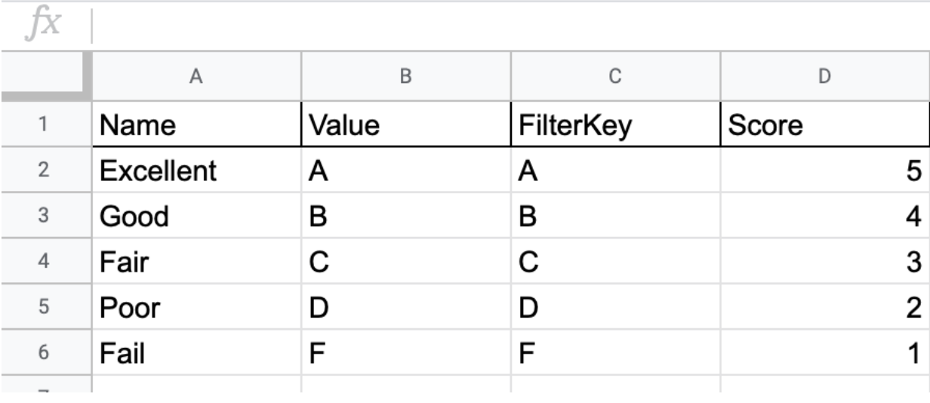The height and width of the screenshot is (403, 930).
Task: Select the column D header
Action: tap(824, 75)
